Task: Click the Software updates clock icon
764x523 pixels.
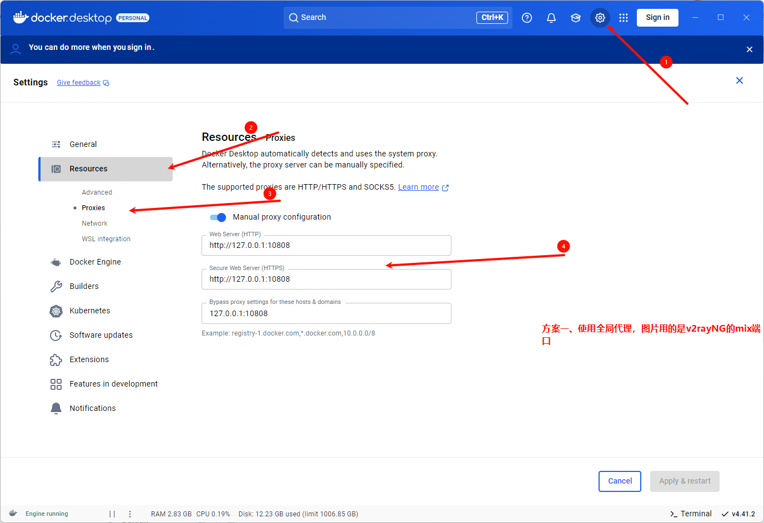Action: point(56,335)
